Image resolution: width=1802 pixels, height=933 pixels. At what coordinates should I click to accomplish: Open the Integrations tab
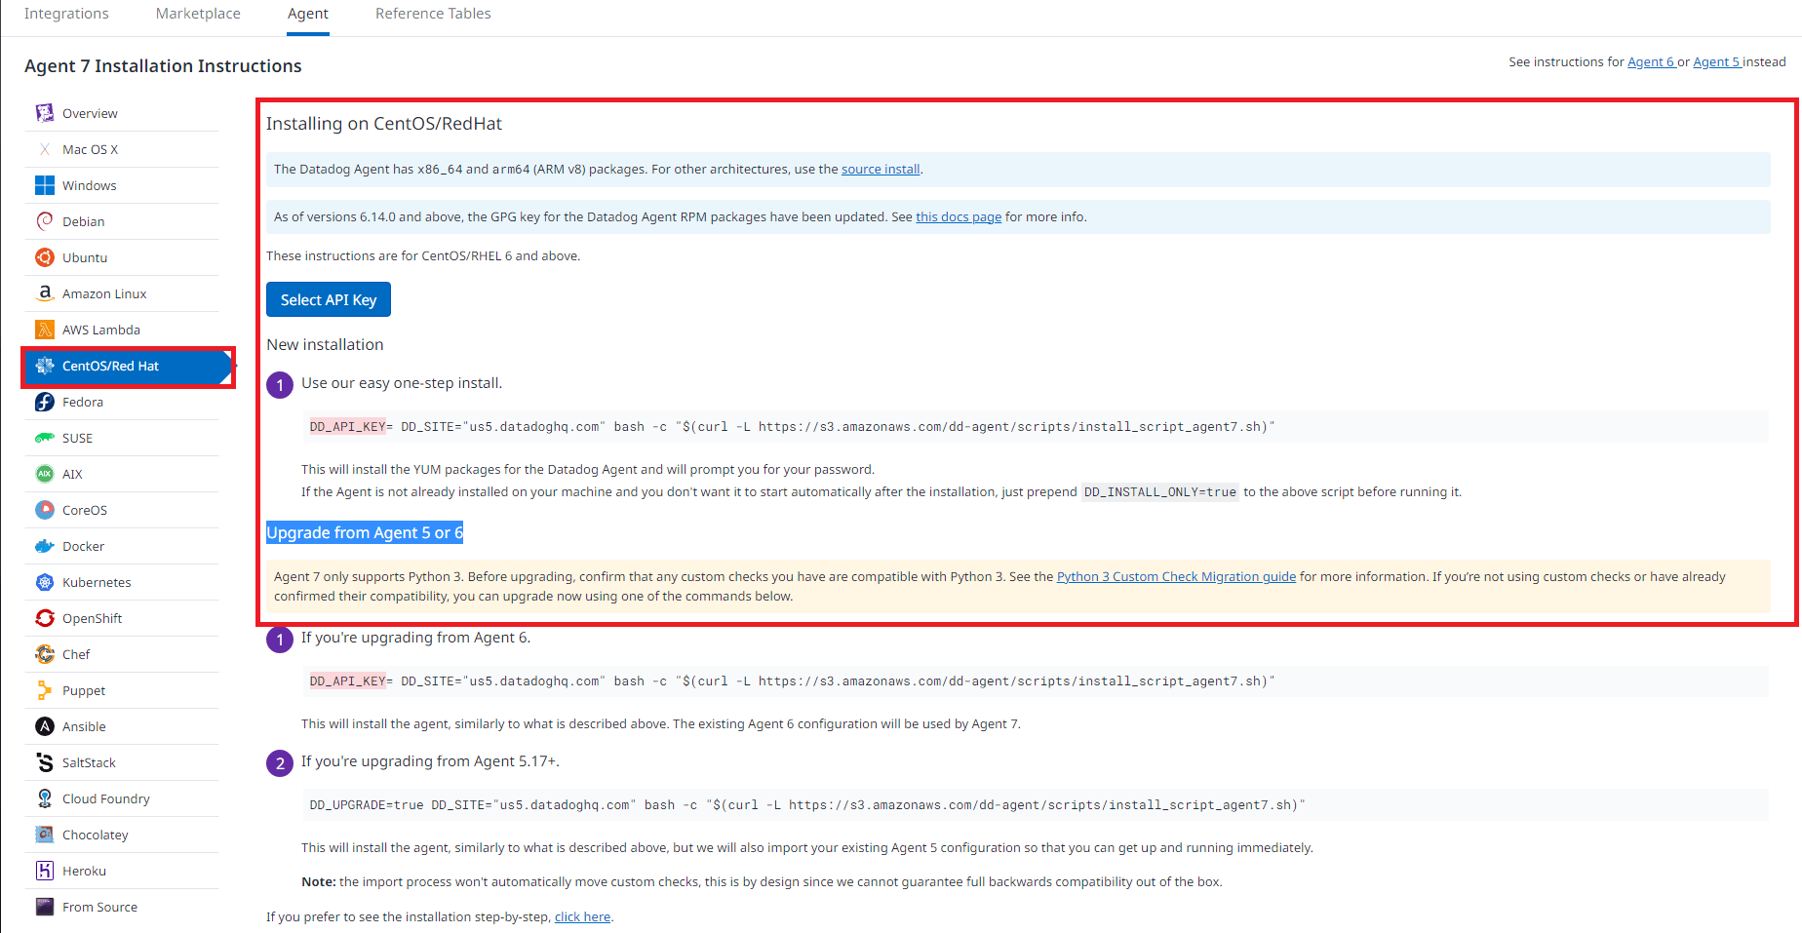pyautogui.click(x=66, y=14)
